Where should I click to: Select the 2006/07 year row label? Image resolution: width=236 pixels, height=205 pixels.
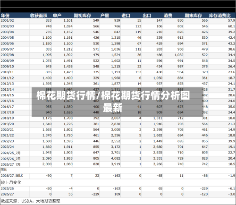[x=7, y=49]
